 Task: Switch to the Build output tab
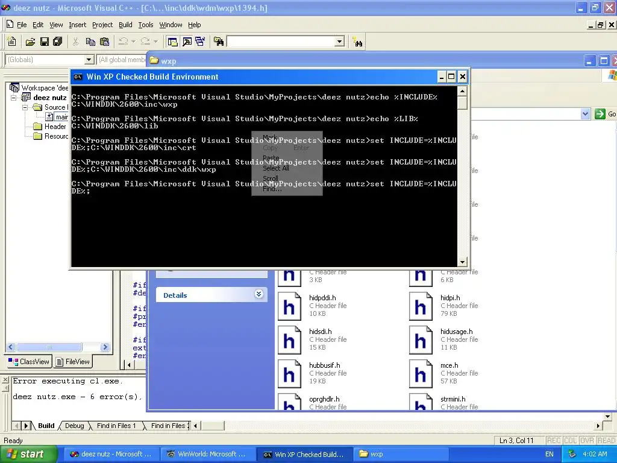[x=46, y=426]
